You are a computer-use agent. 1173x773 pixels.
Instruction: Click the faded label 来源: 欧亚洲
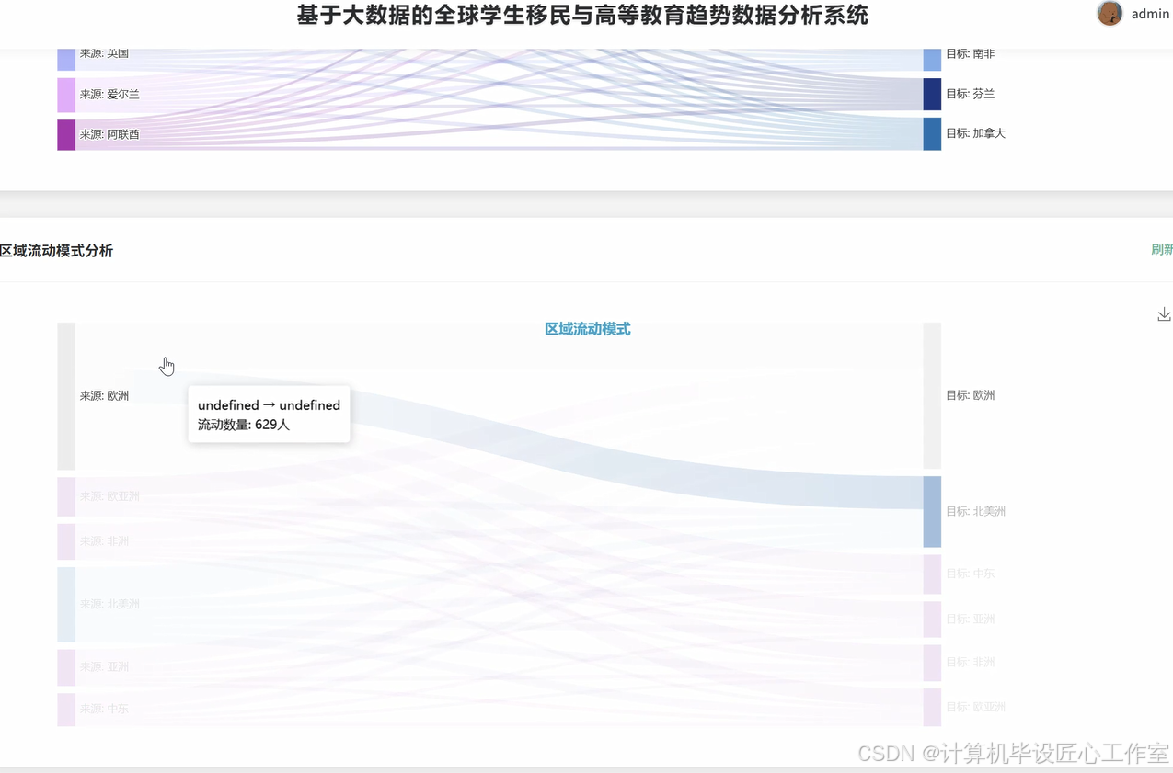tap(109, 496)
